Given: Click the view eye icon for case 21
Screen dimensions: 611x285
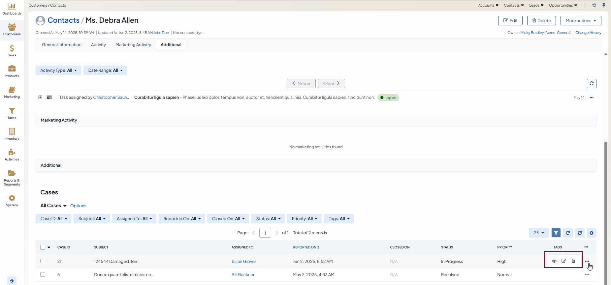Looking at the screenshot, I should (554, 261).
